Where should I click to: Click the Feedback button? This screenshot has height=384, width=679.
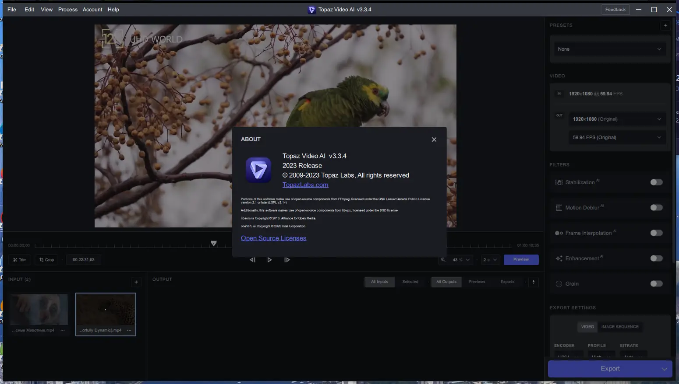(615, 10)
